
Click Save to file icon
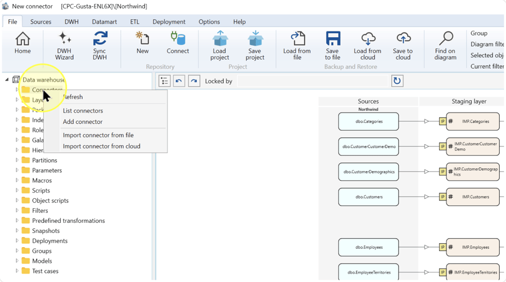333,38
